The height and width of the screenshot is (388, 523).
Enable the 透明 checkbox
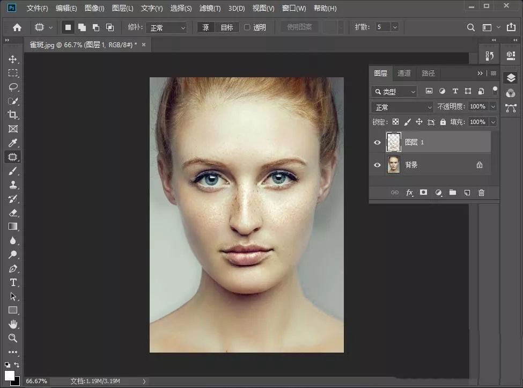(247, 27)
